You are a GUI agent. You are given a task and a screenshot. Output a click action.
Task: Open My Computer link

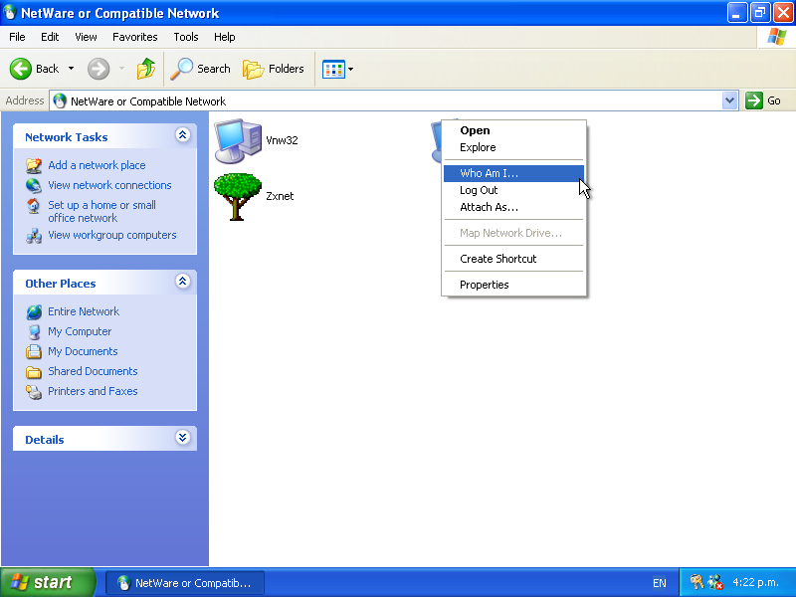80,331
